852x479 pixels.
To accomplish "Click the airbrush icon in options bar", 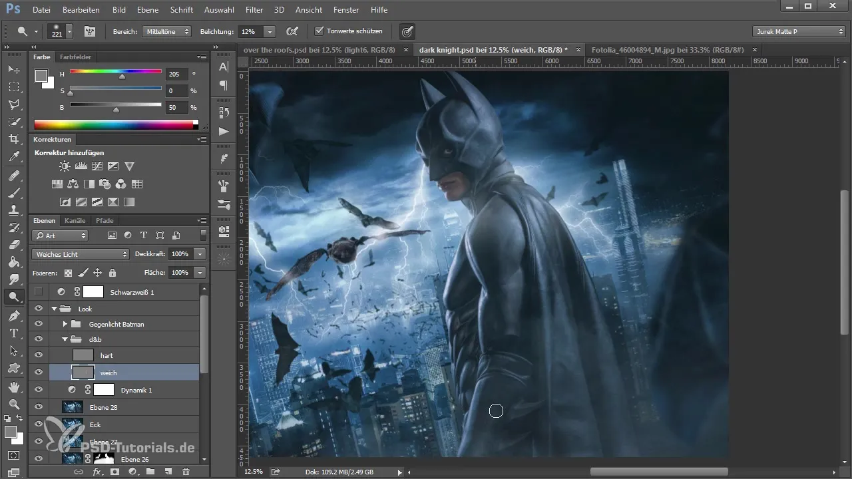I will (291, 31).
